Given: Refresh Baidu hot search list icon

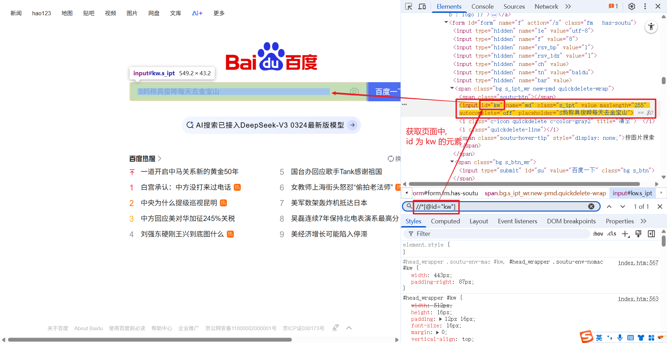Looking at the screenshot, I should point(391,158).
